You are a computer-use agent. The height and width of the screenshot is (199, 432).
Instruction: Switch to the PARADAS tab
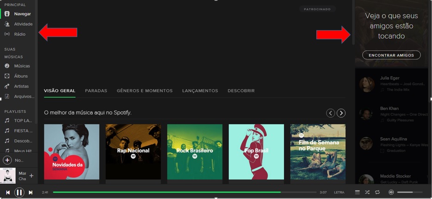pyautogui.click(x=96, y=91)
